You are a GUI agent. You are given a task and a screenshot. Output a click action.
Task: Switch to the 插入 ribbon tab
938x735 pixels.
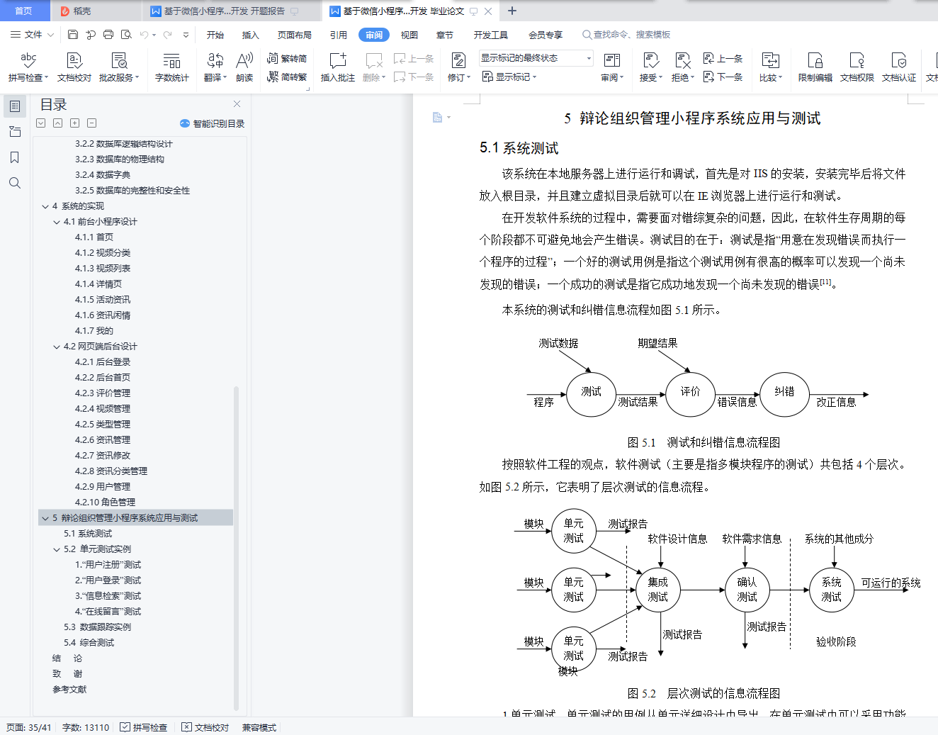point(250,35)
